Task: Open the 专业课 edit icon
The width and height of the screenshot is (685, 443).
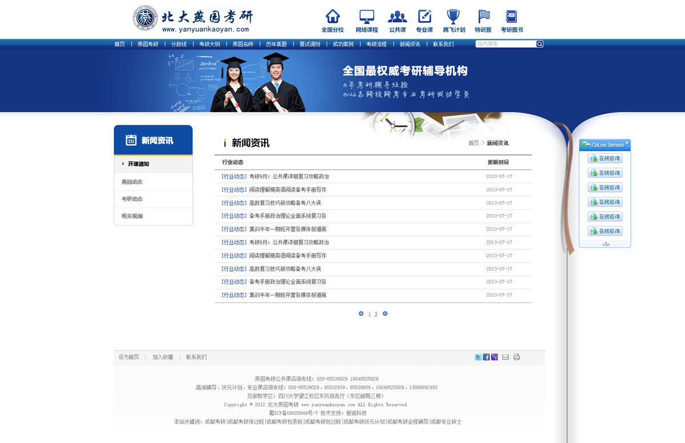Action: (424, 16)
